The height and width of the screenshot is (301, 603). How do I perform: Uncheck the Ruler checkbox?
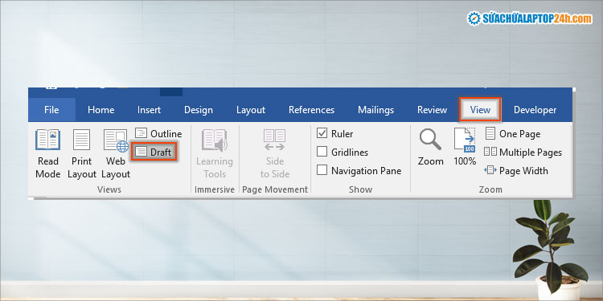pos(322,133)
